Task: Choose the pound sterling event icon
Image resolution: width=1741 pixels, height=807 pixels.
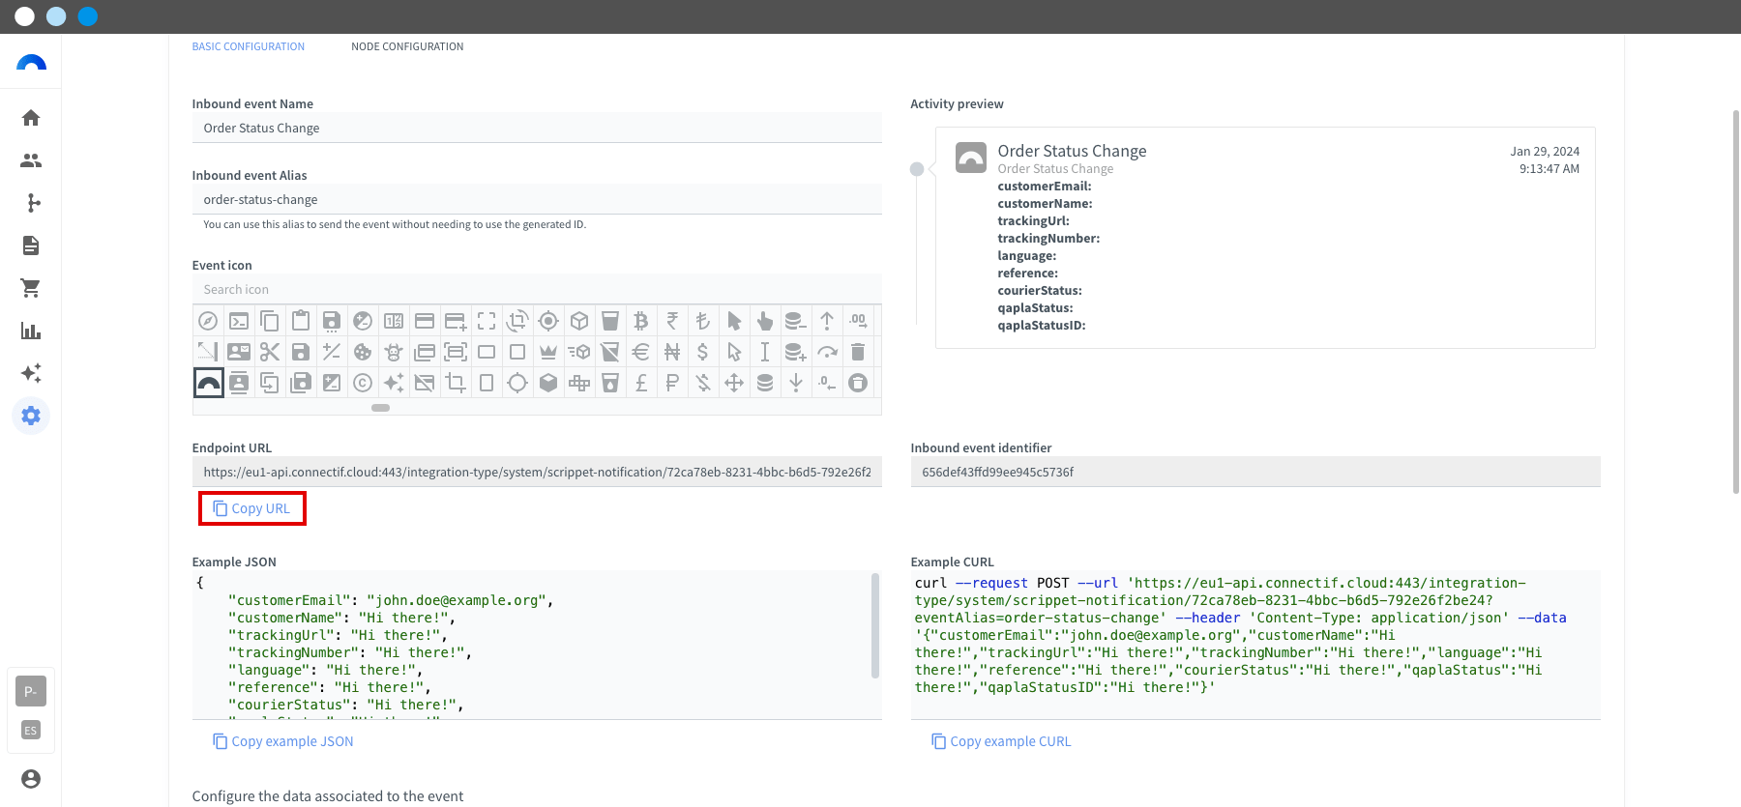Action: (x=641, y=383)
